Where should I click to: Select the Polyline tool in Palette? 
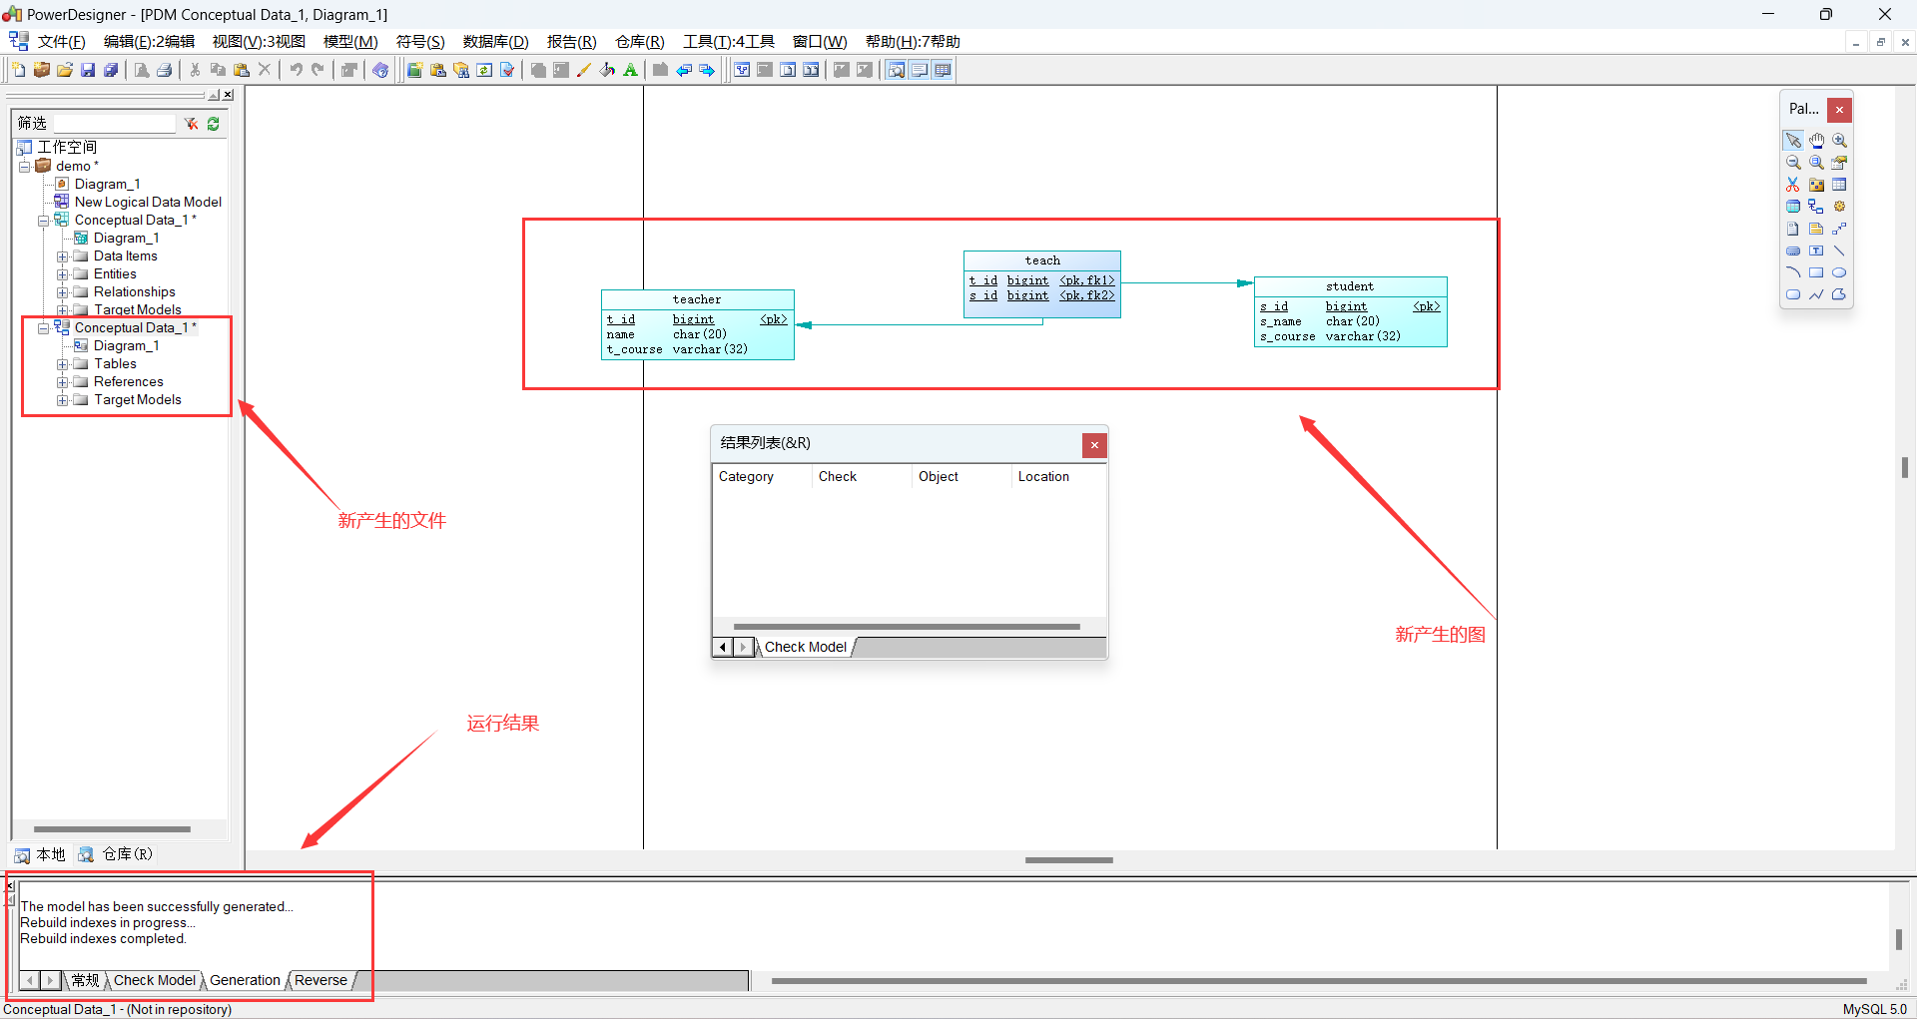coord(1816,294)
